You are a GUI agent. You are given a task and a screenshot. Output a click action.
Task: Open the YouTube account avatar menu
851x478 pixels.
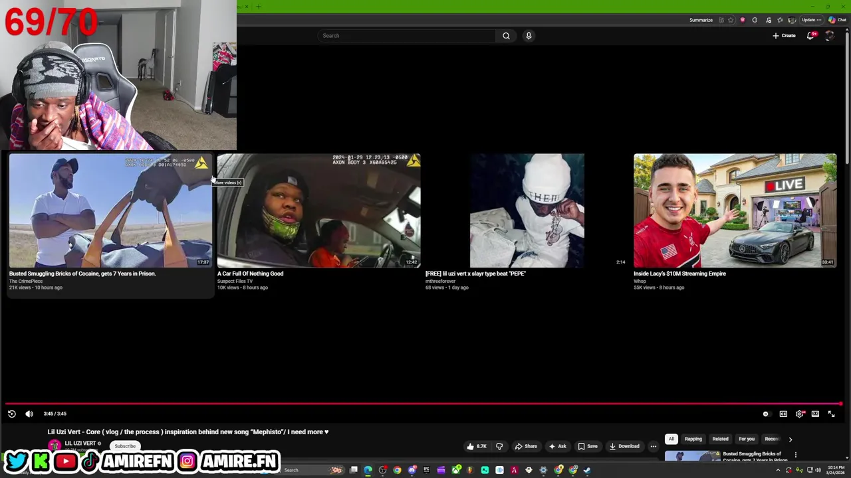click(x=830, y=36)
